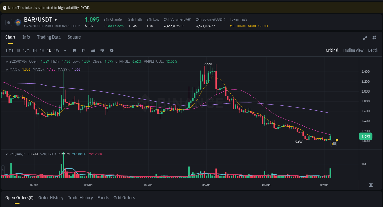Screen dimensions: 383x207
Task: Open the Order History tab
Action: coord(51,198)
